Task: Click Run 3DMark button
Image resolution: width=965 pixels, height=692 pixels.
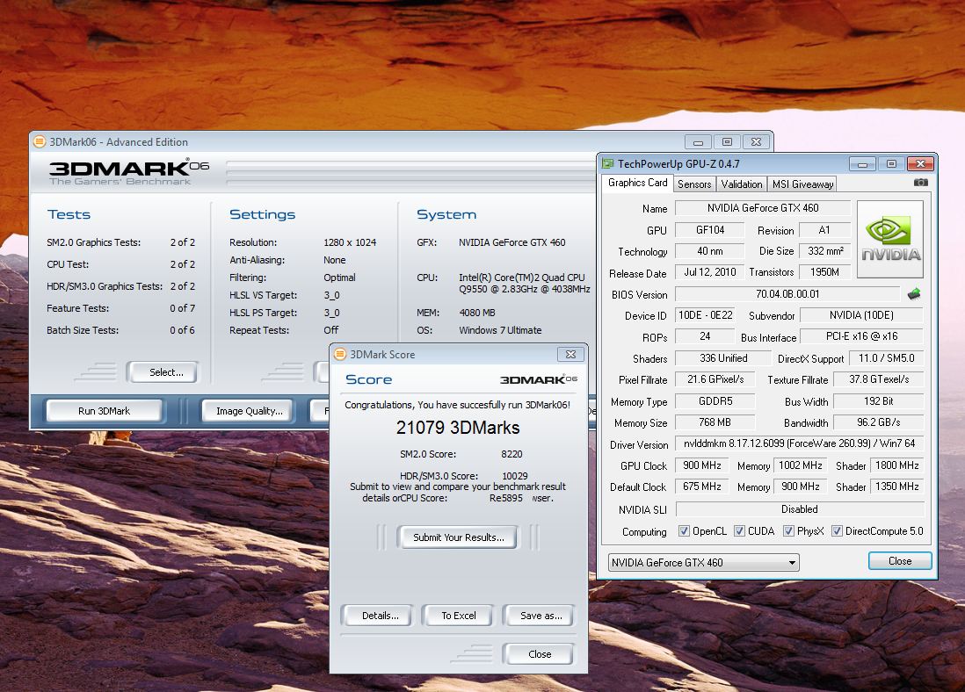Action: pos(104,411)
